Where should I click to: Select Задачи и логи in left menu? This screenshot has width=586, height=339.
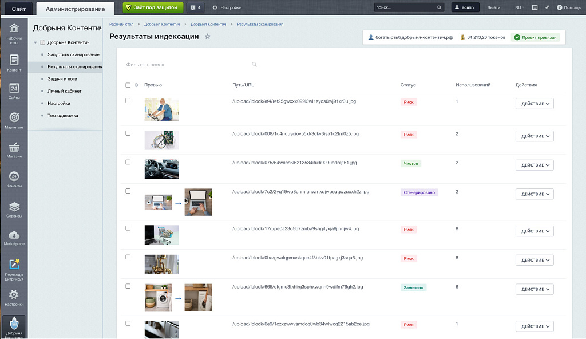(x=62, y=79)
